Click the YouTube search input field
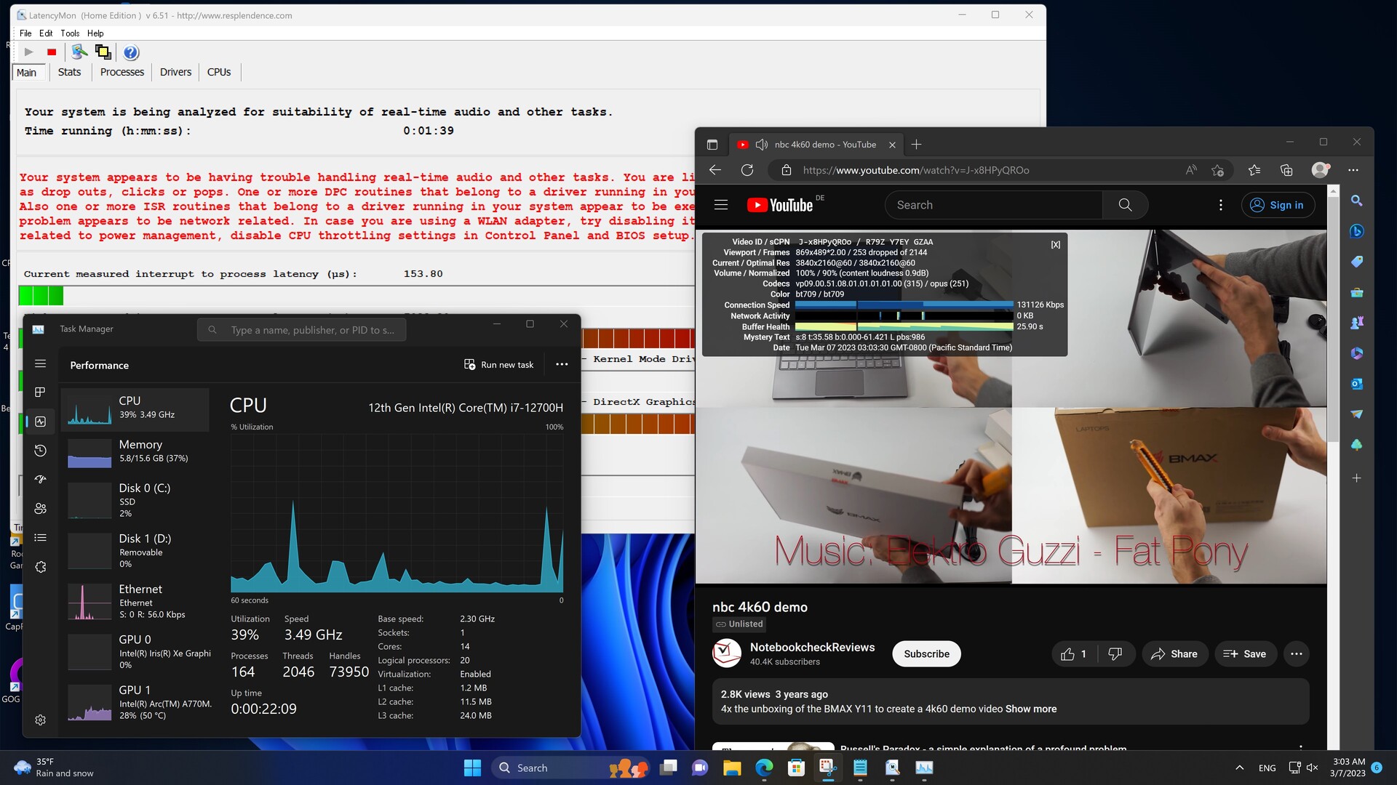This screenshot has height=785, width=1397. click(x=994, y=205)
